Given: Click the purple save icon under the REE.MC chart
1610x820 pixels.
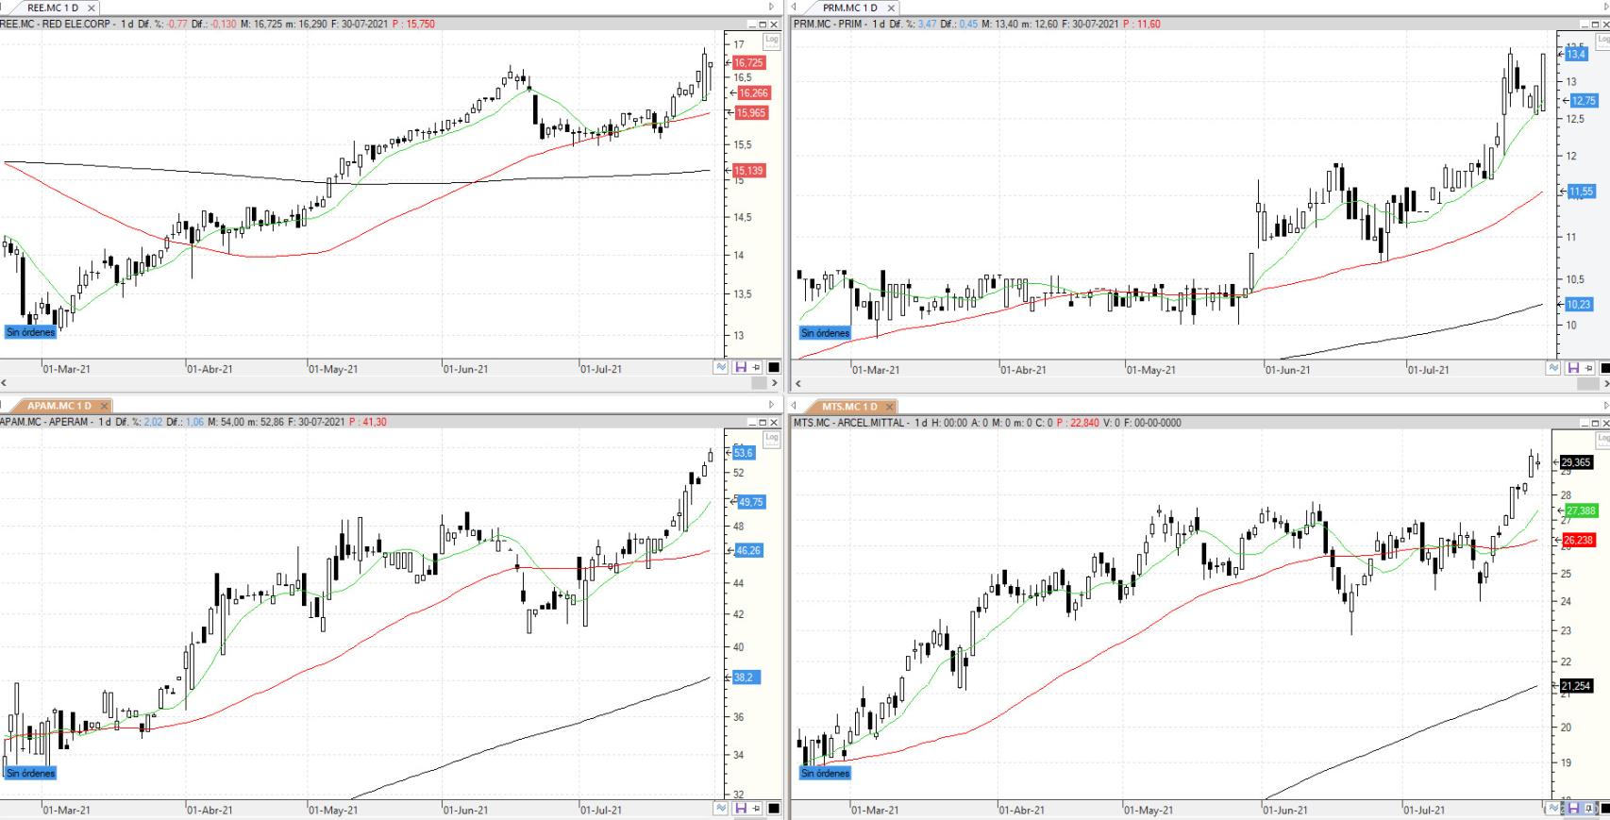Looking at the screenshot, I should 740,368.
